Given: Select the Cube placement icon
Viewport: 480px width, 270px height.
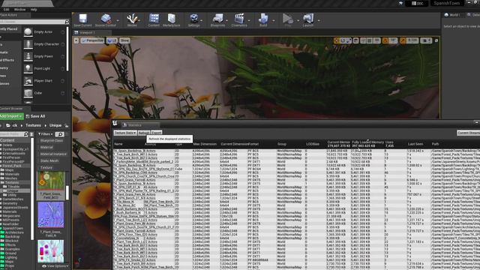Looking at the screenshot, I should (x=28, y=93).
